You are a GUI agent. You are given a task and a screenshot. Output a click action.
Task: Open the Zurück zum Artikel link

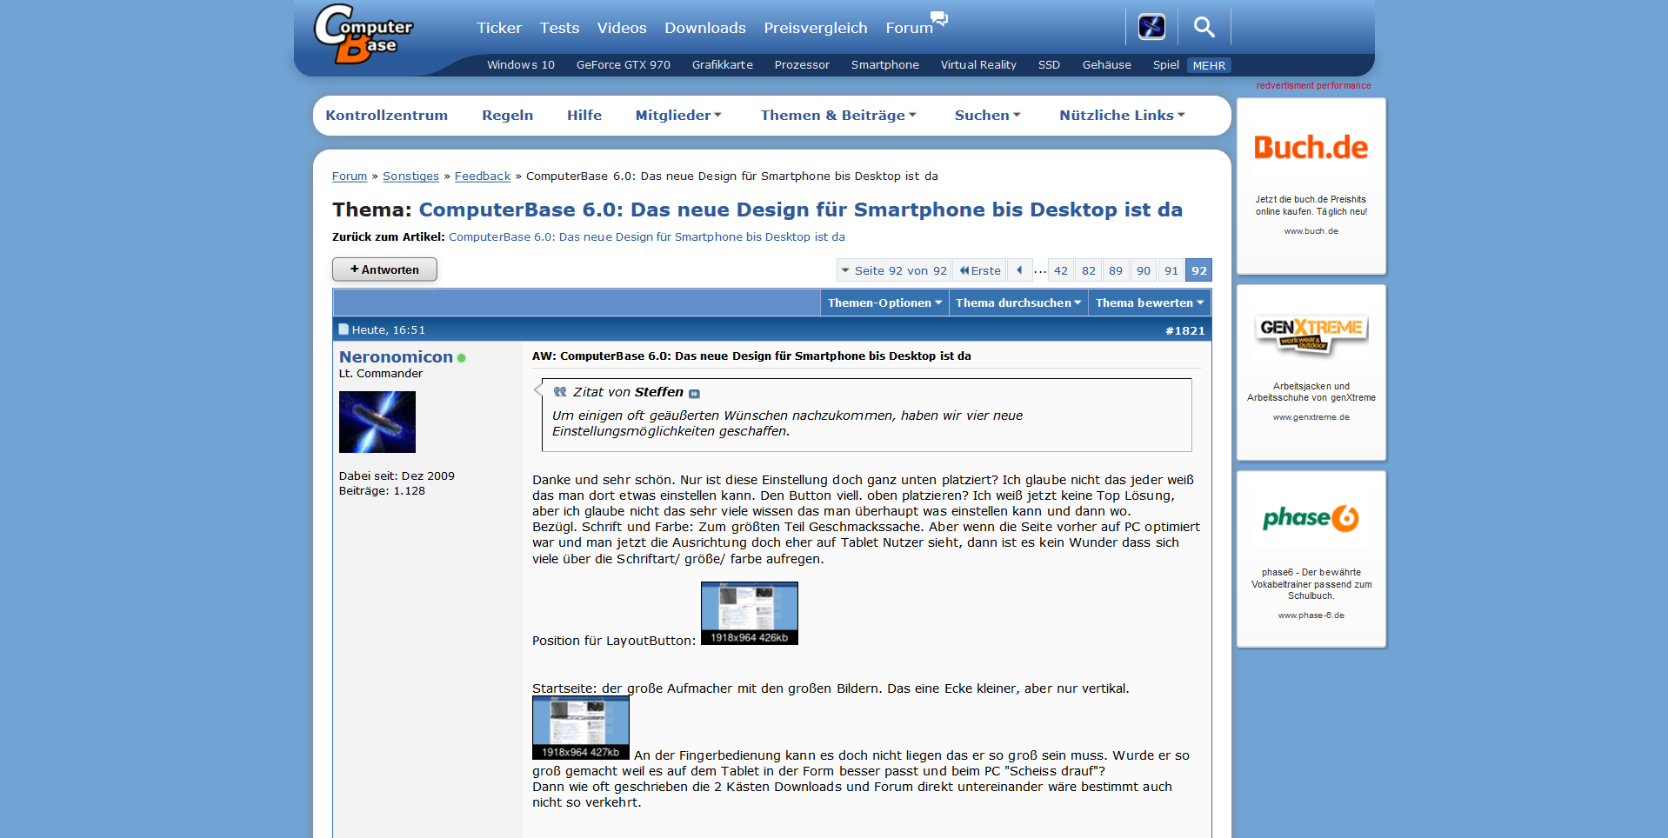tap(647, 236)
